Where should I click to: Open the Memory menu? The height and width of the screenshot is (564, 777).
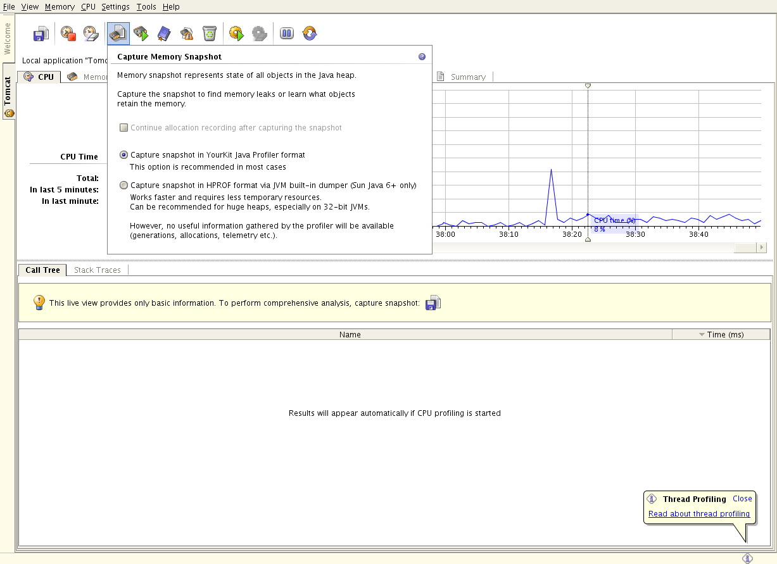pos(60,7)
